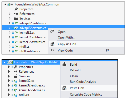Click the View Code angle brackets icon
This screenshot has height=100, width=128.
[52, 50]
